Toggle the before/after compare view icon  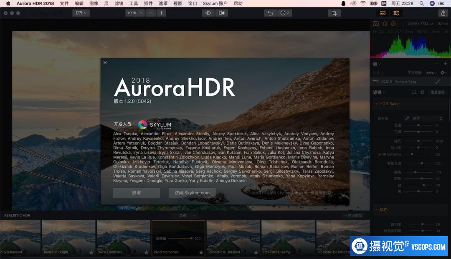[222, 13]
